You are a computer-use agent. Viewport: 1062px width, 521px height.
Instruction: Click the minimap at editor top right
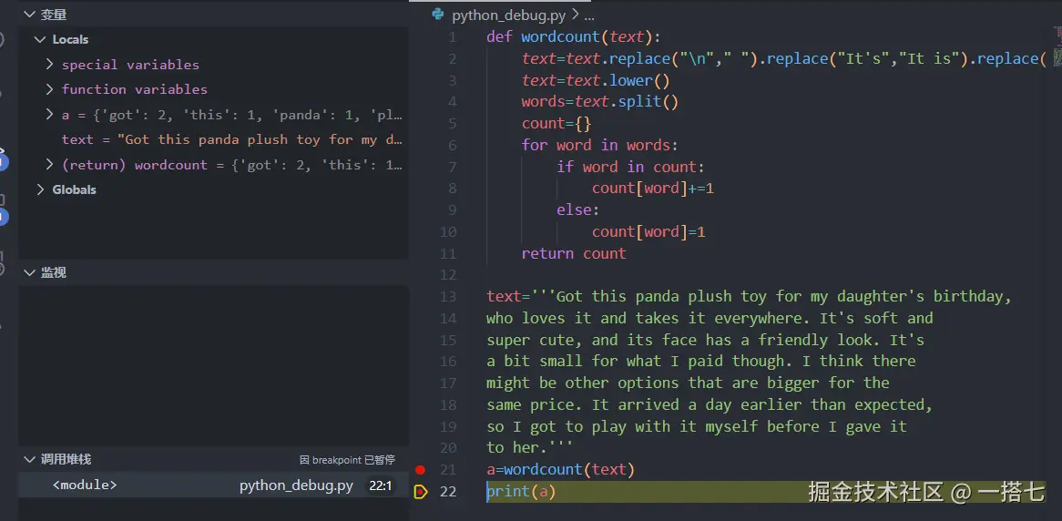pos(1057,47)
